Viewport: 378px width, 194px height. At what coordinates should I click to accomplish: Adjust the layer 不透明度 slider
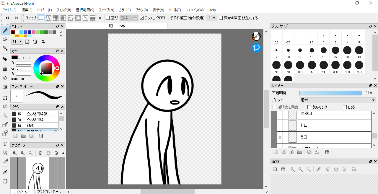[x=330, y=93]
